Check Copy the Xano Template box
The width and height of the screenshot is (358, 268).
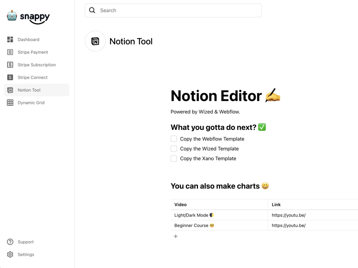174,158
